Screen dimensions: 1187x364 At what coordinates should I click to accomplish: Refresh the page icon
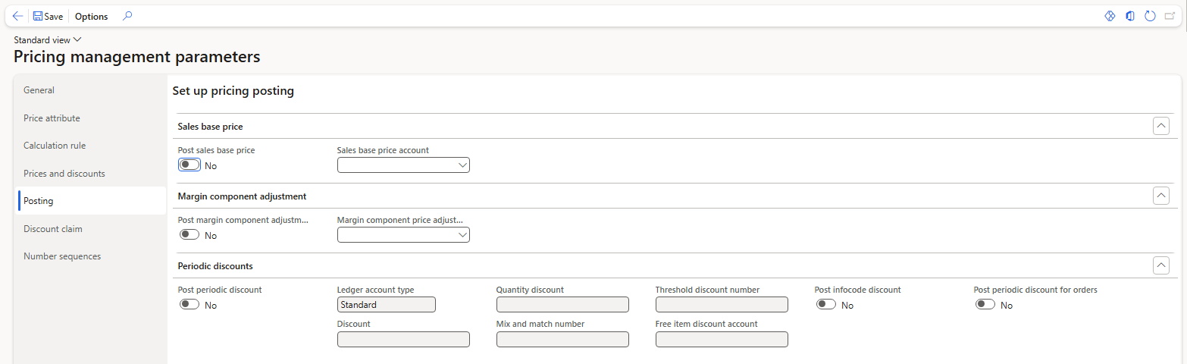pos(1150,16)
